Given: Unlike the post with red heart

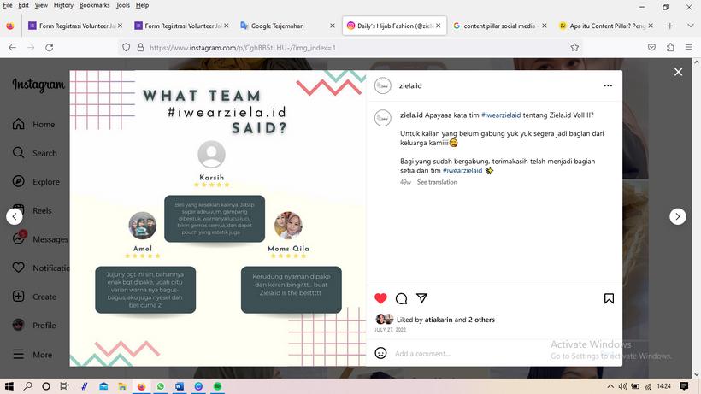Looking at the screenshot, I should (x=380, y=298).
